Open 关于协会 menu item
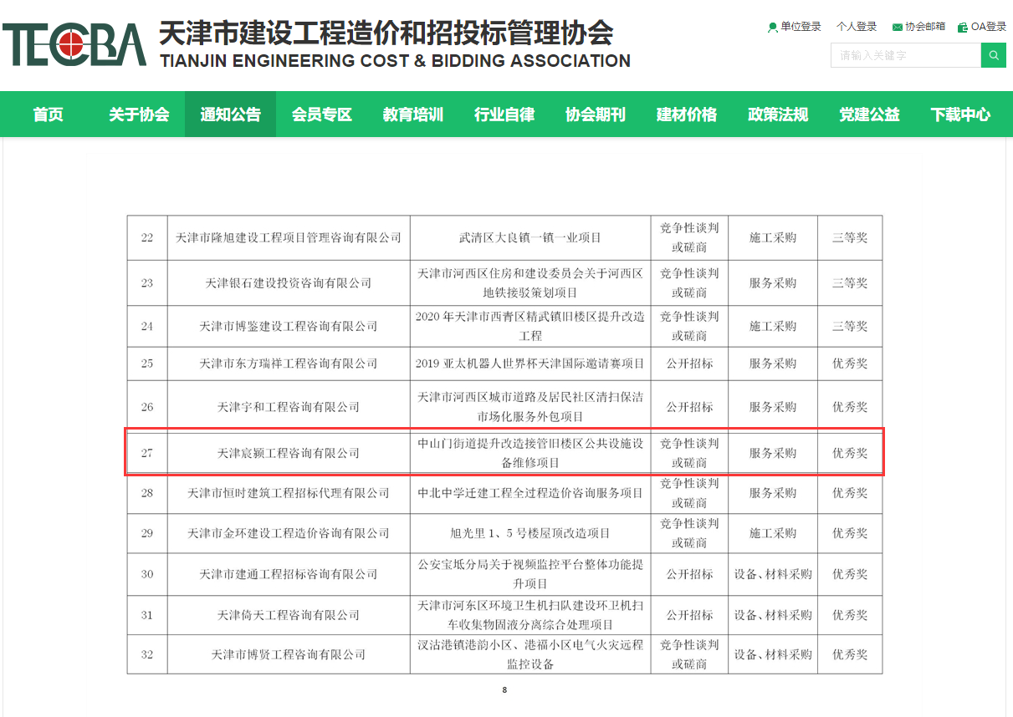The height and width of the screenshot is (717, 1013). (139, 114)
